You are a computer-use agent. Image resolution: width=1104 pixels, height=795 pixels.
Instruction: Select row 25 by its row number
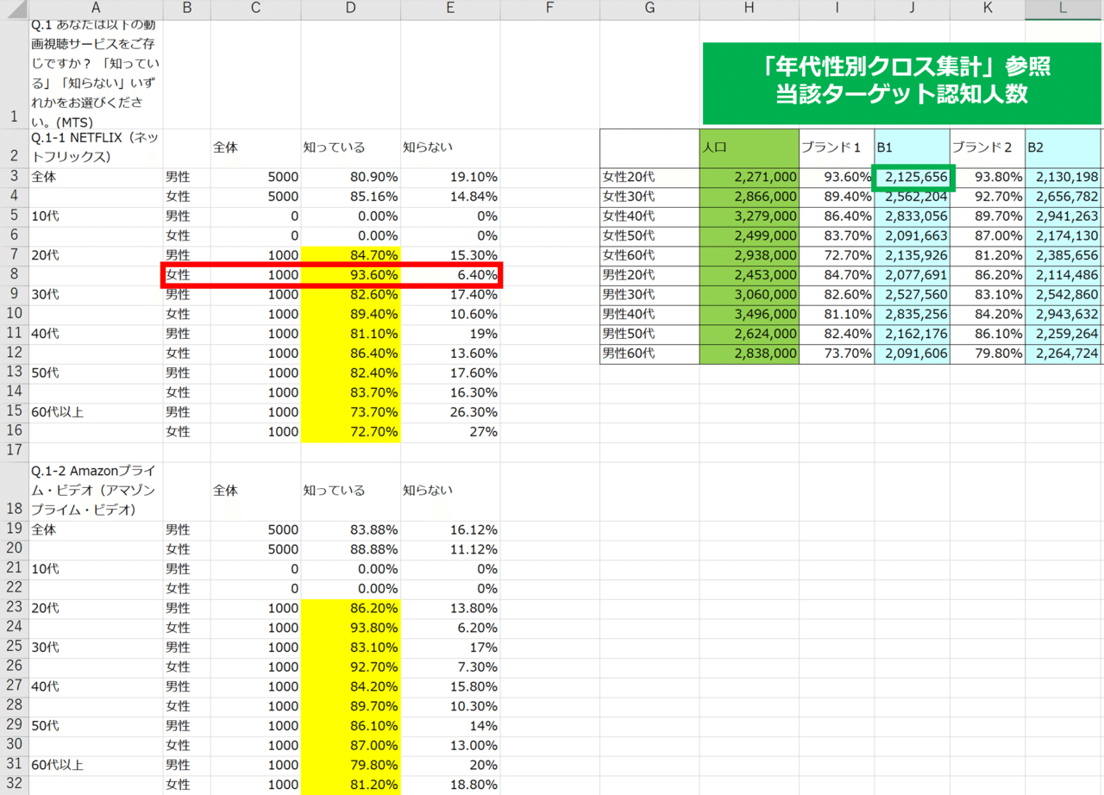(14, 647)
